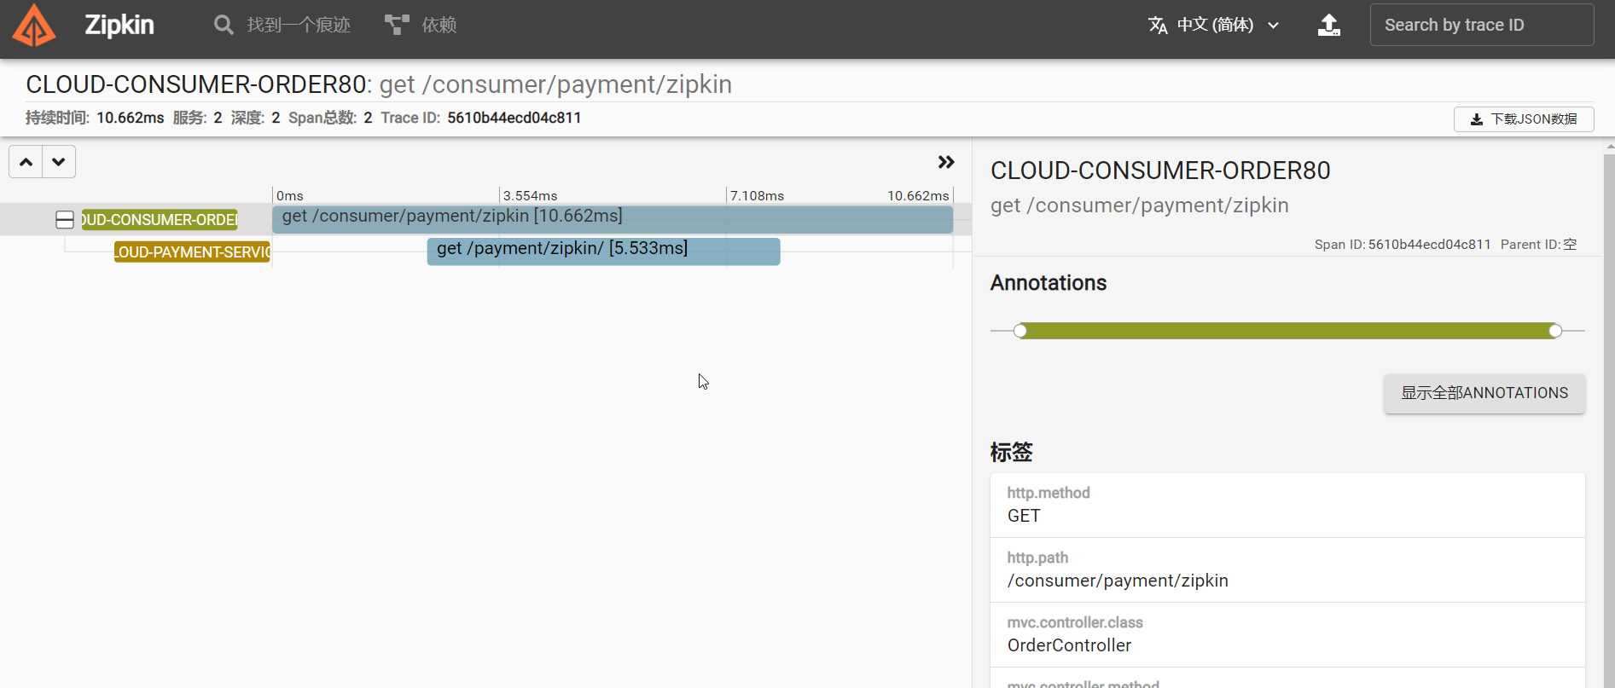Open the 找到一个痕迹 menu item
This screenshot has height=688, width=1615.
point(282,25)
